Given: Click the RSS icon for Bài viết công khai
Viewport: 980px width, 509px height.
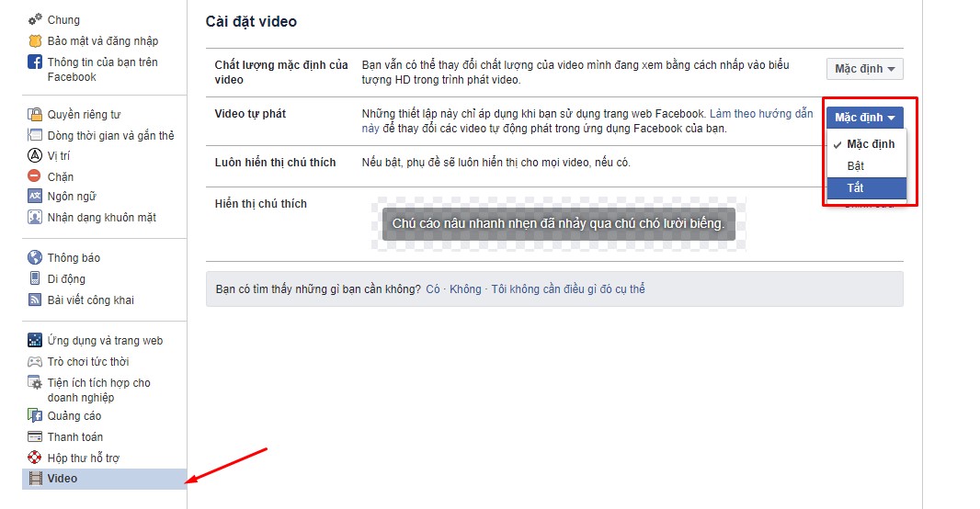Looking at the screenshot, I should coord(35,300).
